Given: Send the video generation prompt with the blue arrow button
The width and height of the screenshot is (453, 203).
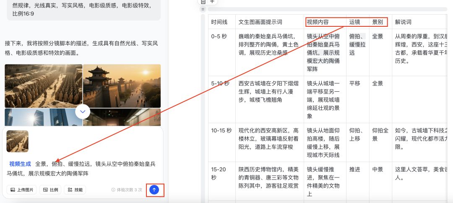Looking at the screenshot, I should pos(154,190).
